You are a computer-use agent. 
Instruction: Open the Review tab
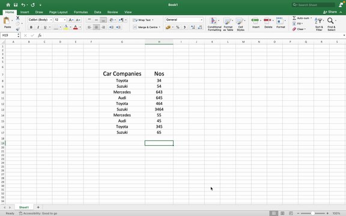click(112, 12)
